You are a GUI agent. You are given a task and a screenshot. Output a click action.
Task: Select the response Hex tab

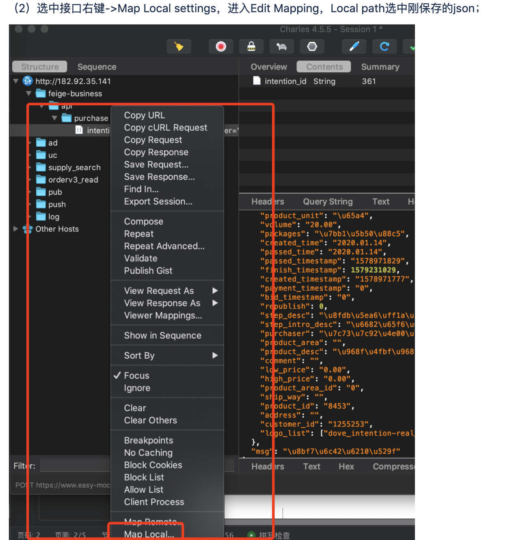(346, 466)
